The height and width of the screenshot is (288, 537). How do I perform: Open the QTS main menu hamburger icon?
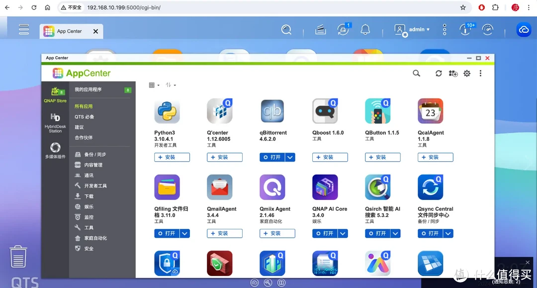[x=24, y=29]
